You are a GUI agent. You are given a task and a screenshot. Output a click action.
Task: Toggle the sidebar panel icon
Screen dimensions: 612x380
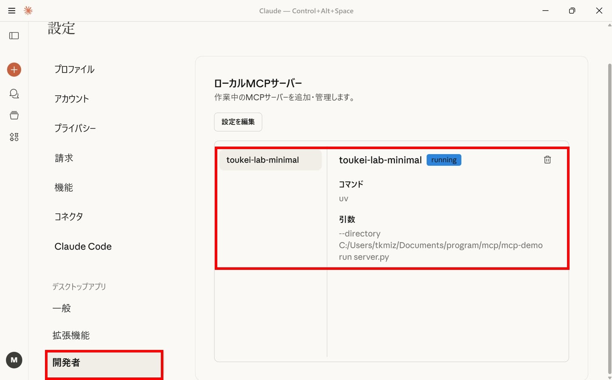pos(14,36)
